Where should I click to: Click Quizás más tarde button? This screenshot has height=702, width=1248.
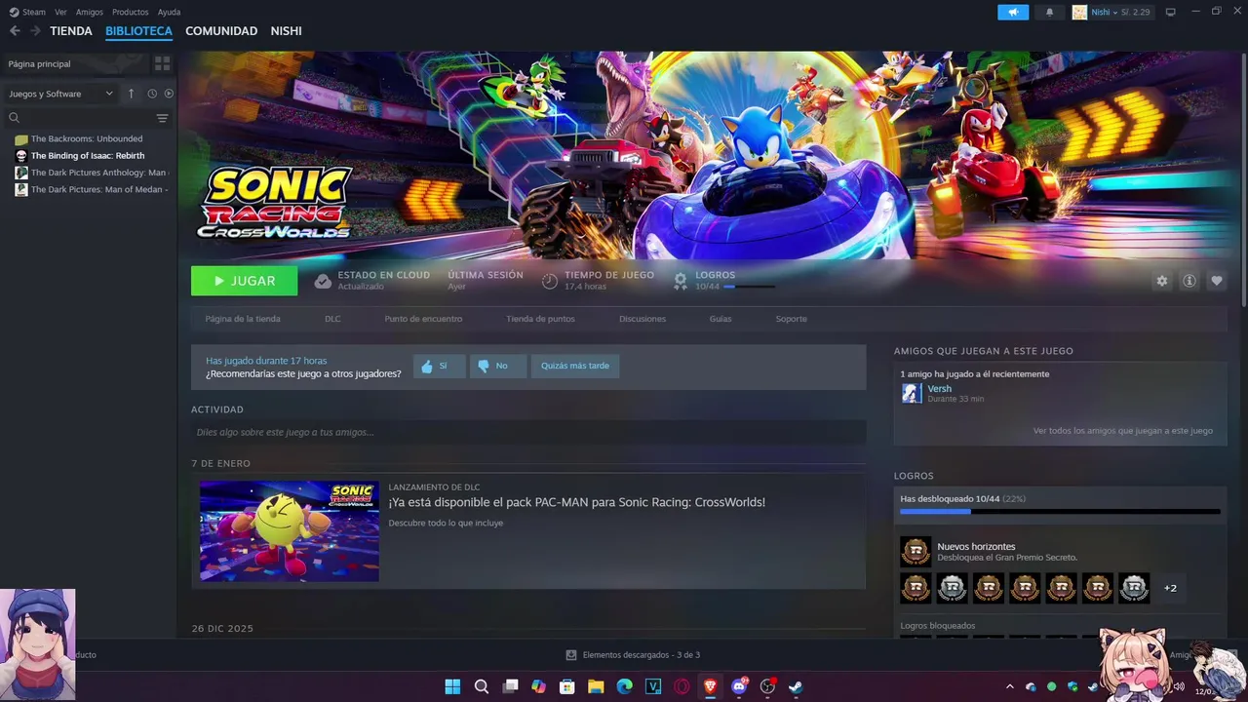575,366
